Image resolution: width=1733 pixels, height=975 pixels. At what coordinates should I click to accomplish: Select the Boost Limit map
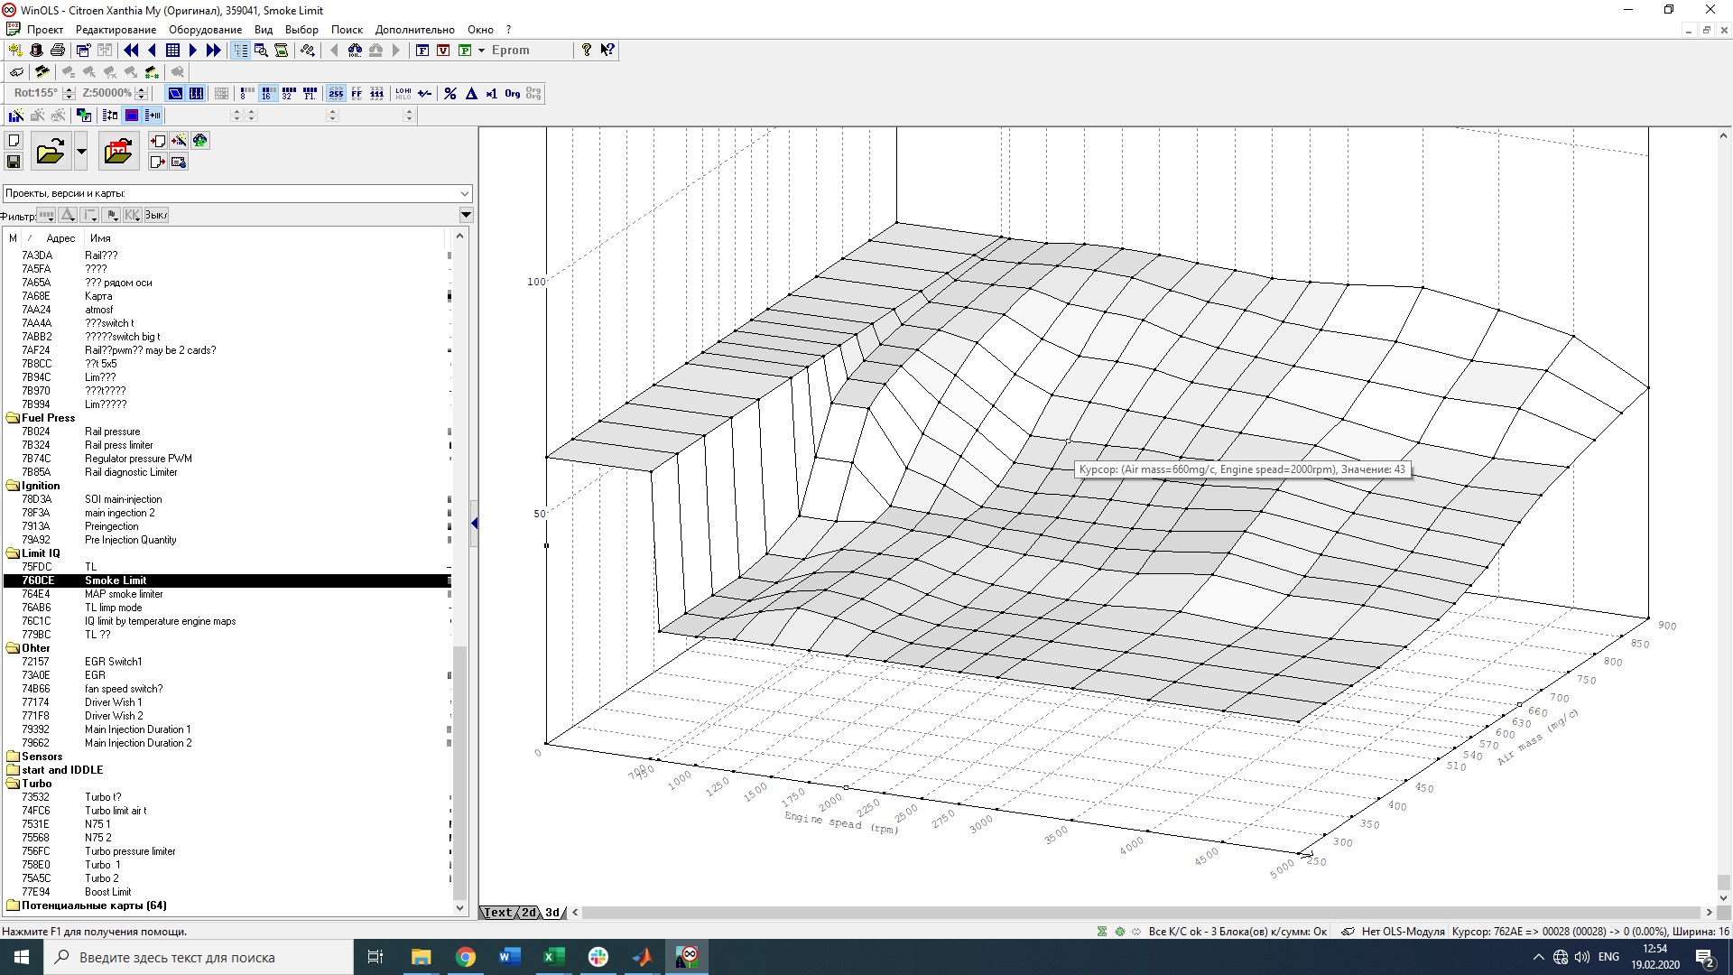(107, 892)
